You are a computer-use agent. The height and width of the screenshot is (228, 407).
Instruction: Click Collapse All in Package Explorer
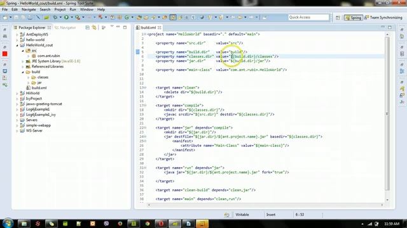pyautogui.click(x=88, y=27)
